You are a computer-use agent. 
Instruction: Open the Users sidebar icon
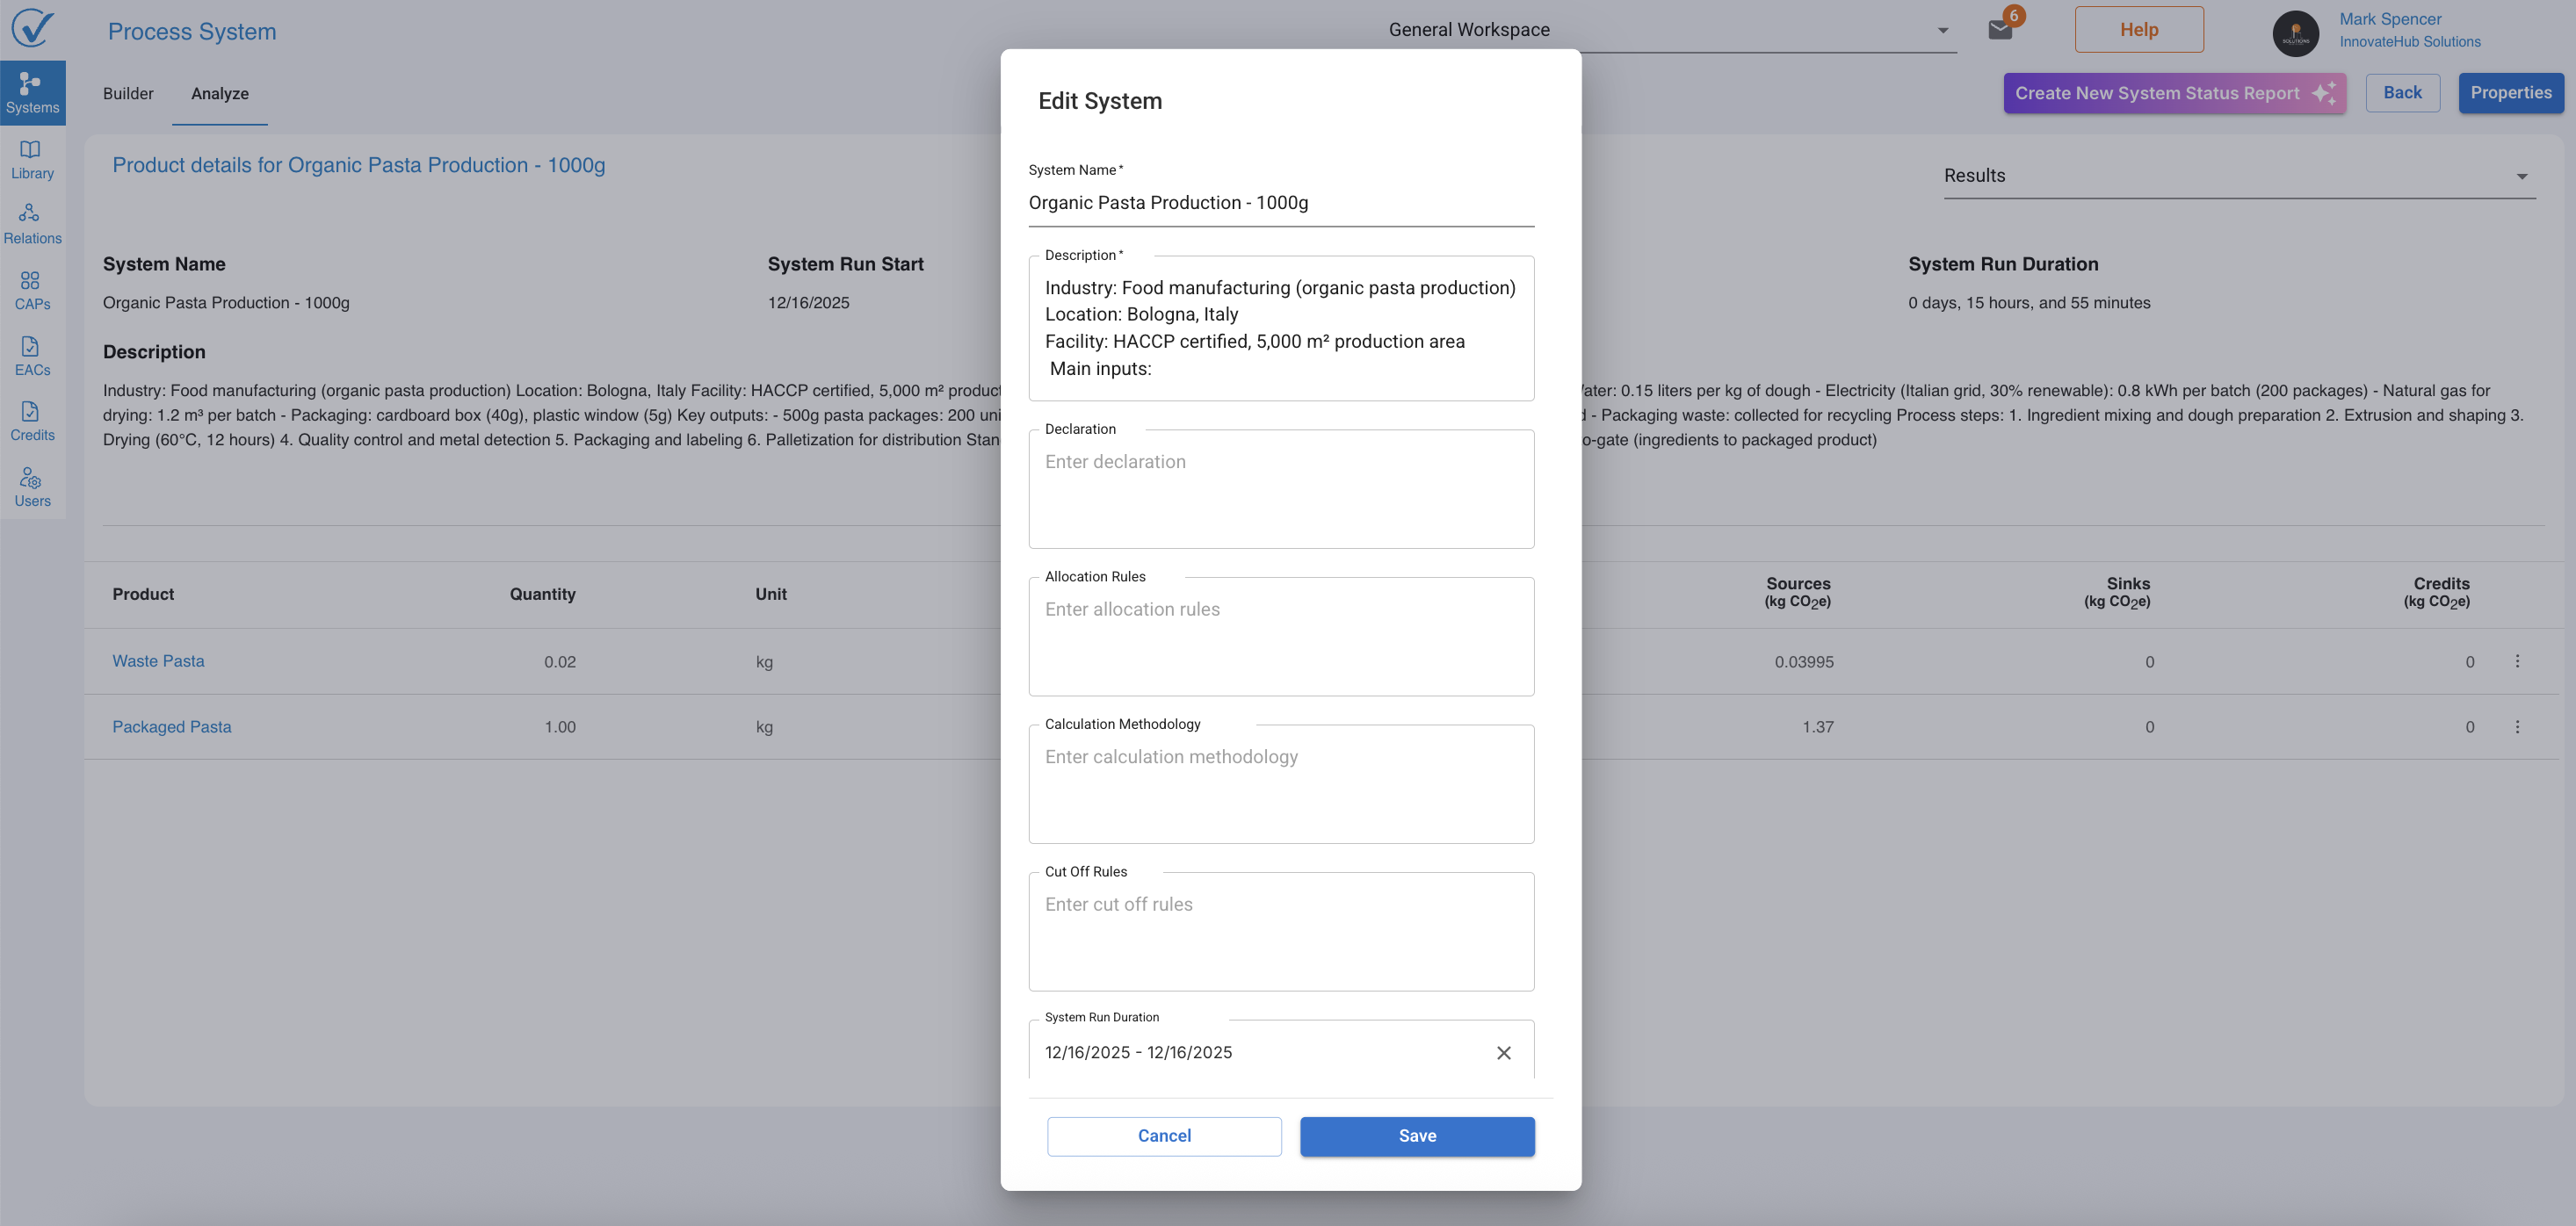[32, 487]
